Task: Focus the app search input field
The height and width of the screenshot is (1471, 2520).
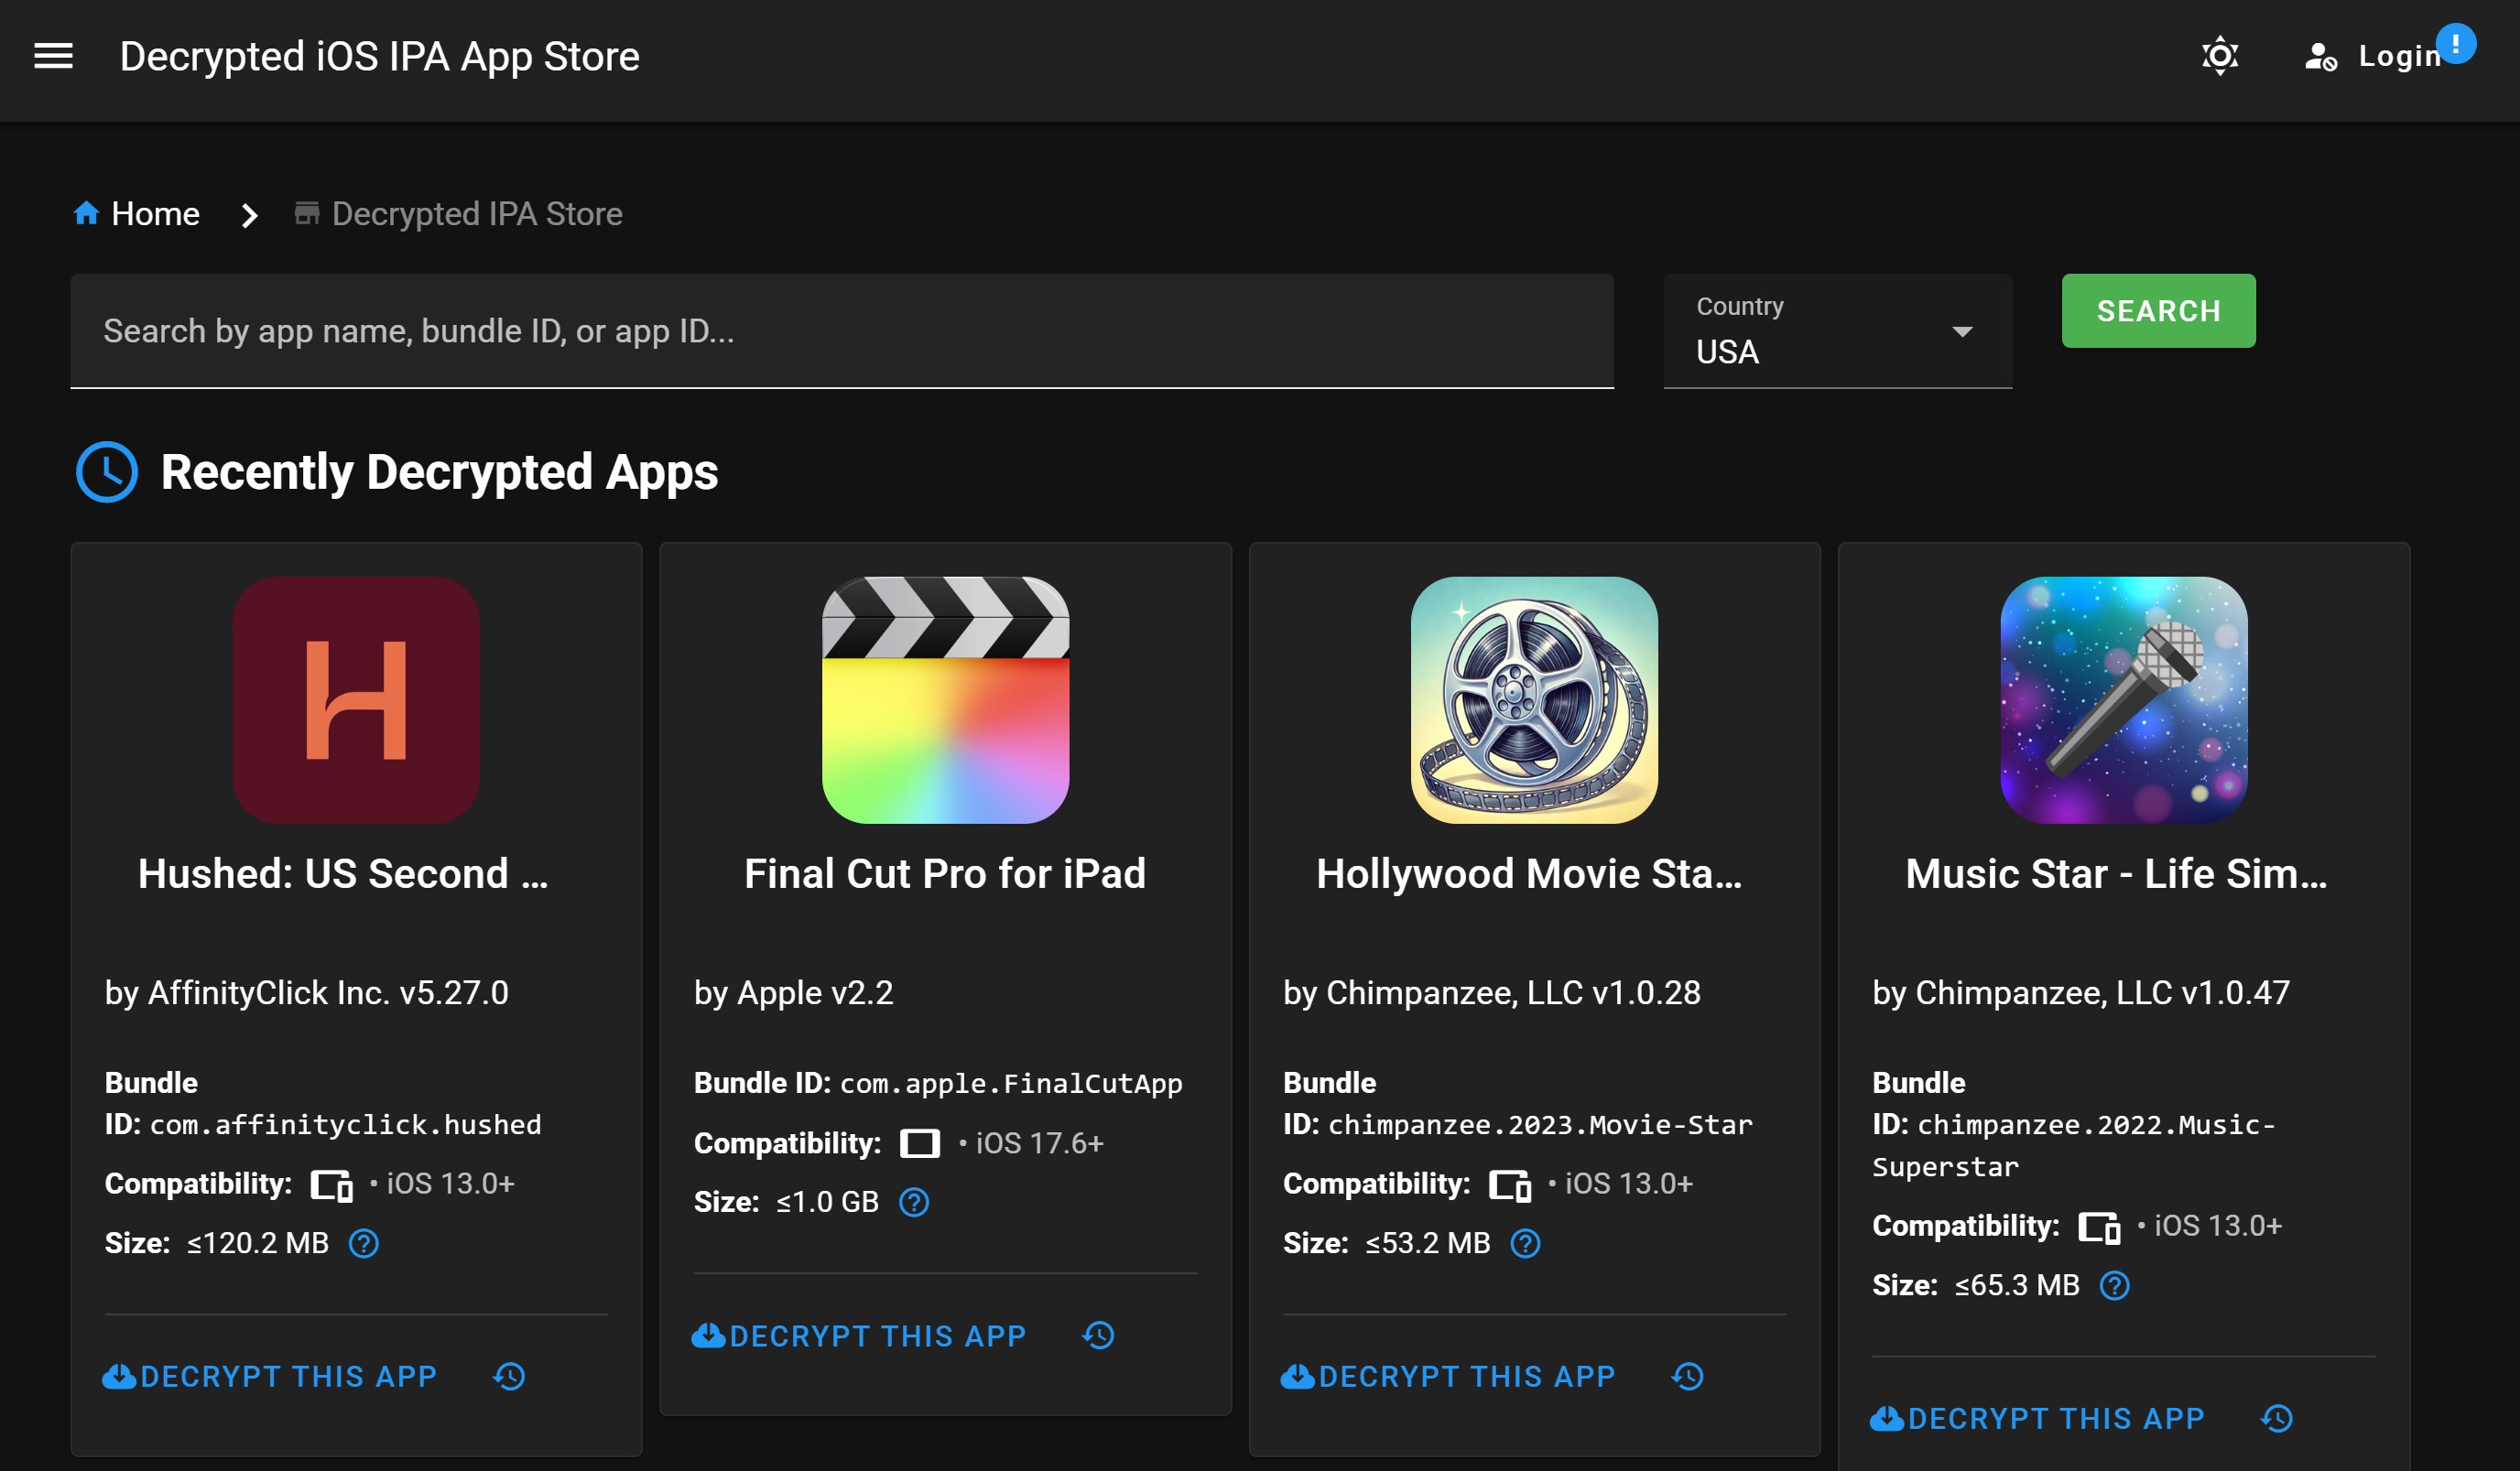Action: pyautogui.click(x=842, y=330)
